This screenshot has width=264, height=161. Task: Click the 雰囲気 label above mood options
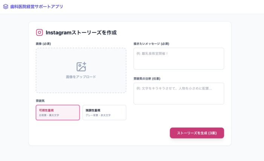tap(40, 101)
